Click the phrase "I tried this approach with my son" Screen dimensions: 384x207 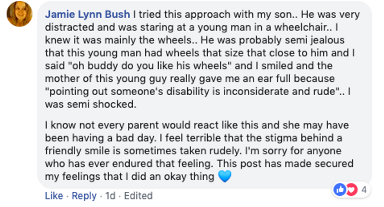coord(212,15)
